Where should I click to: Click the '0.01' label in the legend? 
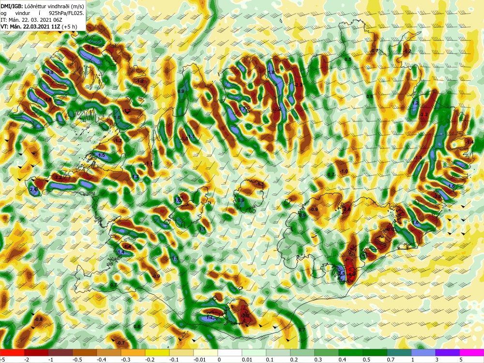tap(247, 360)
